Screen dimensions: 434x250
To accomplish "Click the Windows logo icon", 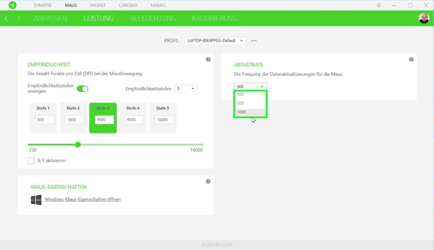I will point(36,200).
